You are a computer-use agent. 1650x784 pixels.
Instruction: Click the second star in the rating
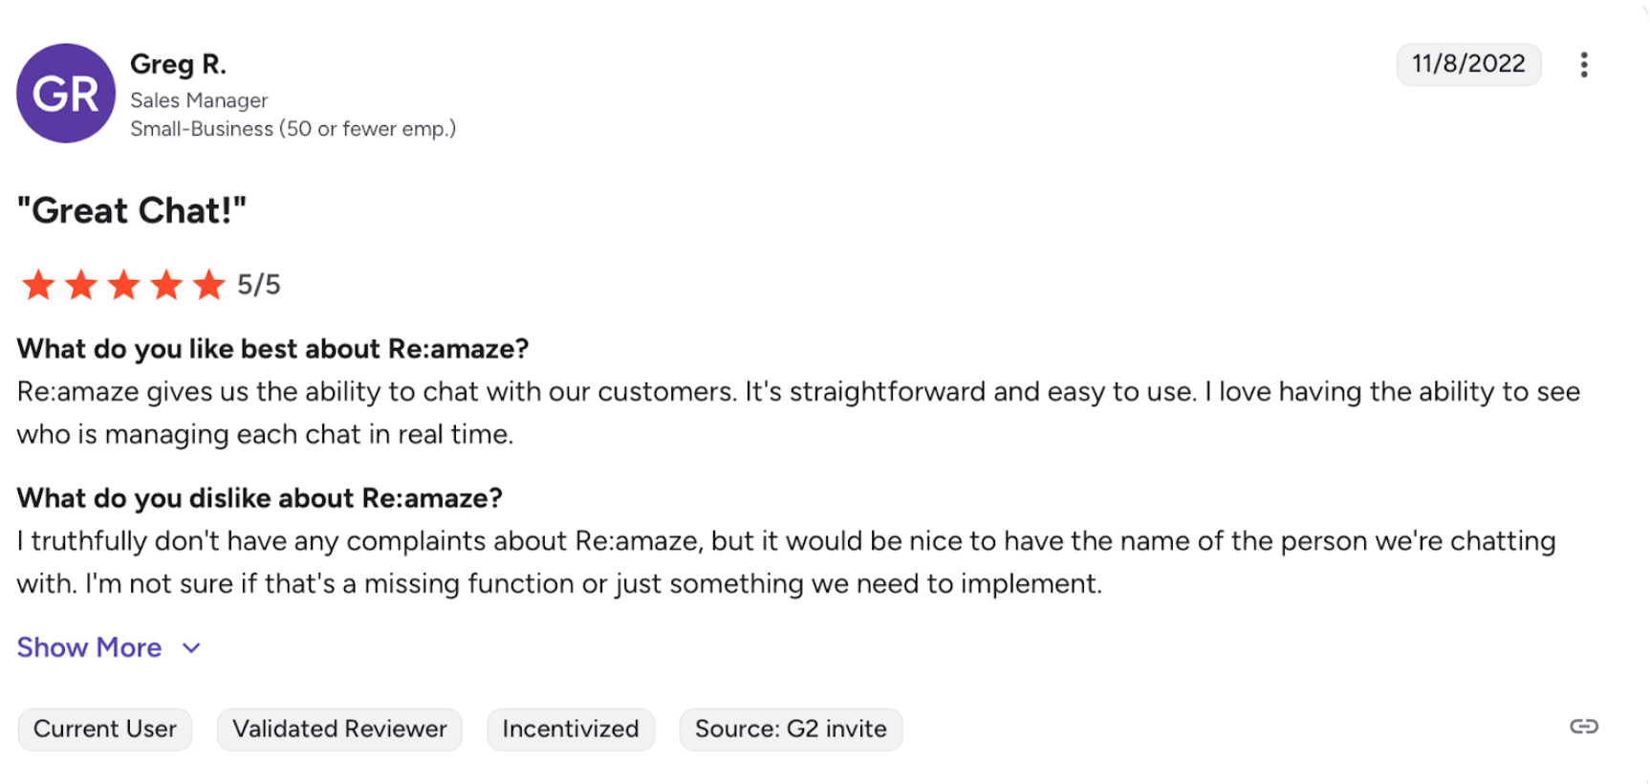81,284
